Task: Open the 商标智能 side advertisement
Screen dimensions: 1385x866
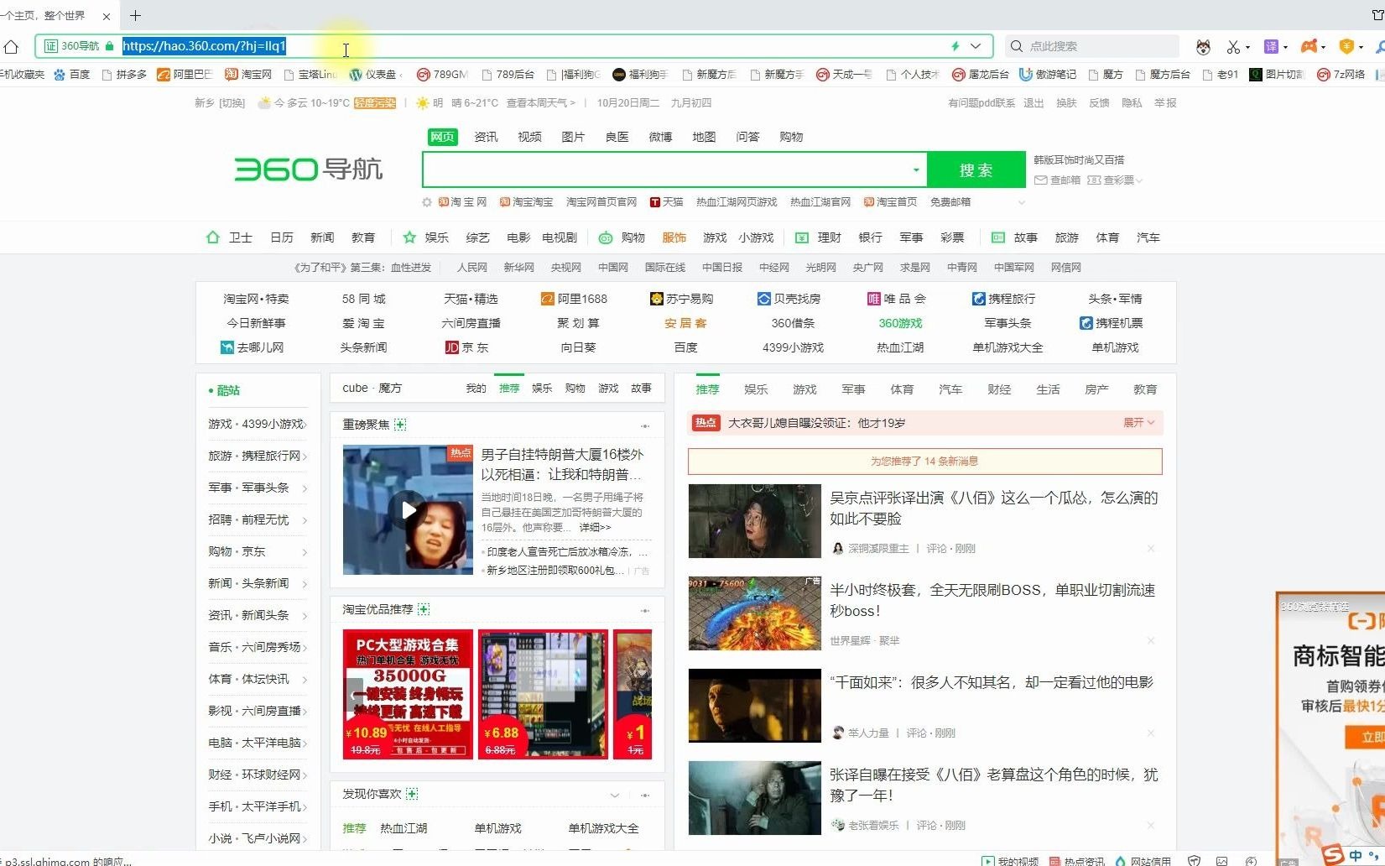Action: pos(1331,728)
